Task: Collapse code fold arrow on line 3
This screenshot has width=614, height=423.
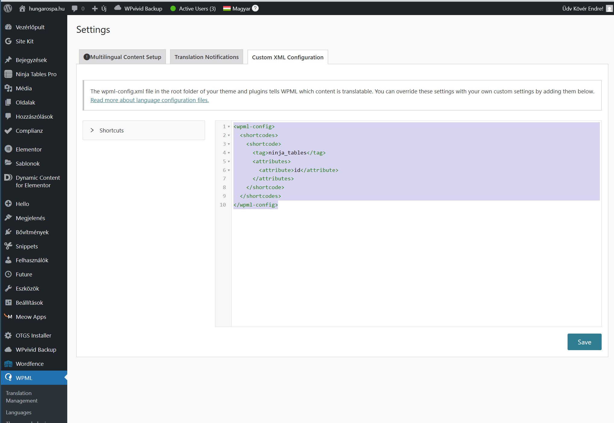Action: coord(229,144)
